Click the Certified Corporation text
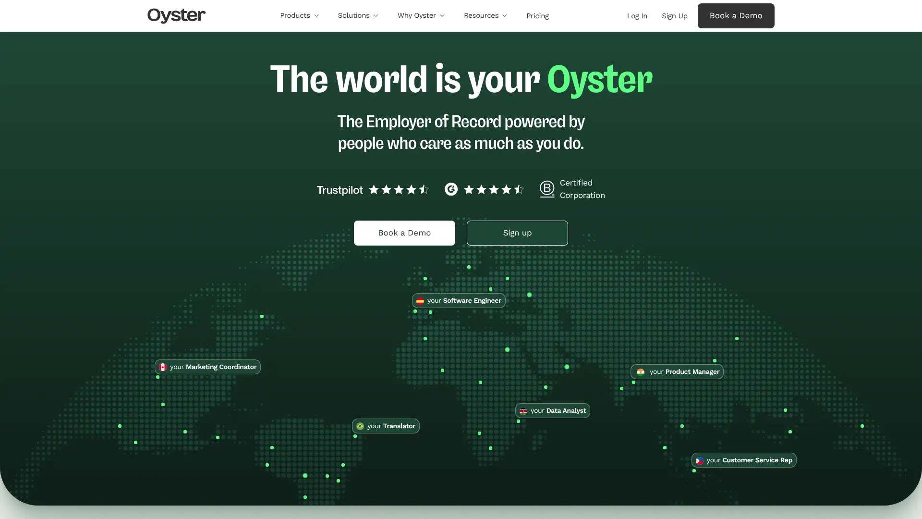The width and height of the screenshot is (922, 519). click(582, 189)
